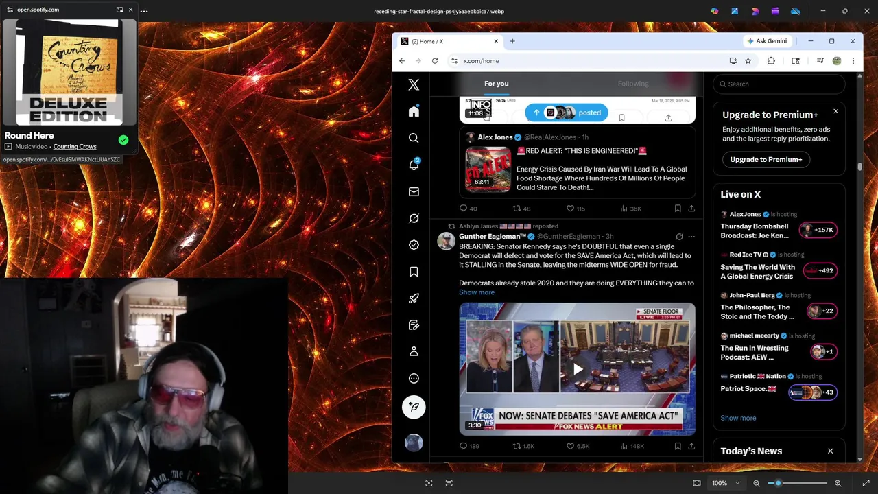Zoom out in the photo viewer
This screenshot has width=878, height=494.
[757, 483]
